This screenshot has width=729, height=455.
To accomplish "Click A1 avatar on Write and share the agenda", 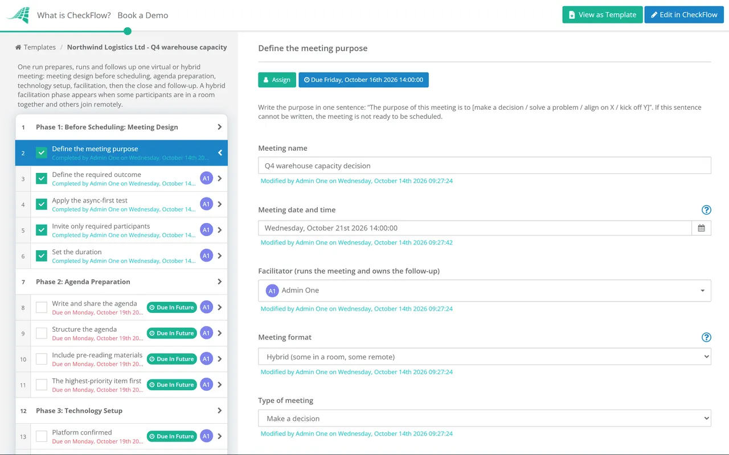I will 206,307.
